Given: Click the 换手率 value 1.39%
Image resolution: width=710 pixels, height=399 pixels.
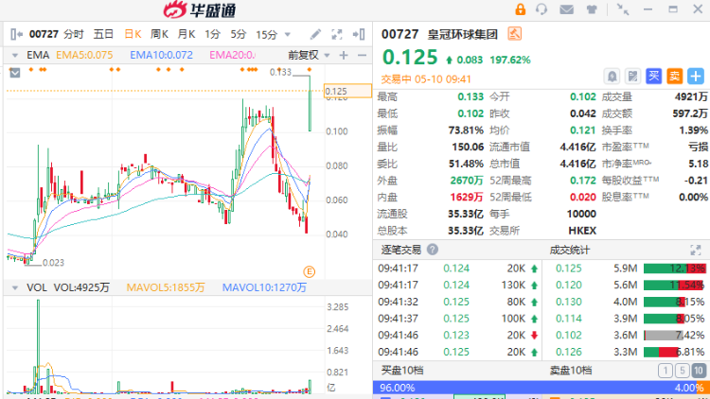Looking at the screenshot, I should tap(693, 130).
